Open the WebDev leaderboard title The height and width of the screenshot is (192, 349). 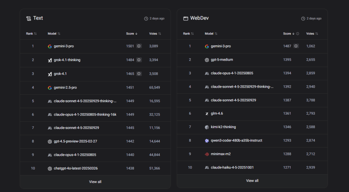tap(199, 18)
